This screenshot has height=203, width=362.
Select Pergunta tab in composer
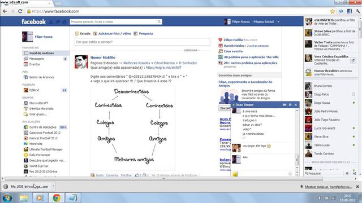point(143,34)
